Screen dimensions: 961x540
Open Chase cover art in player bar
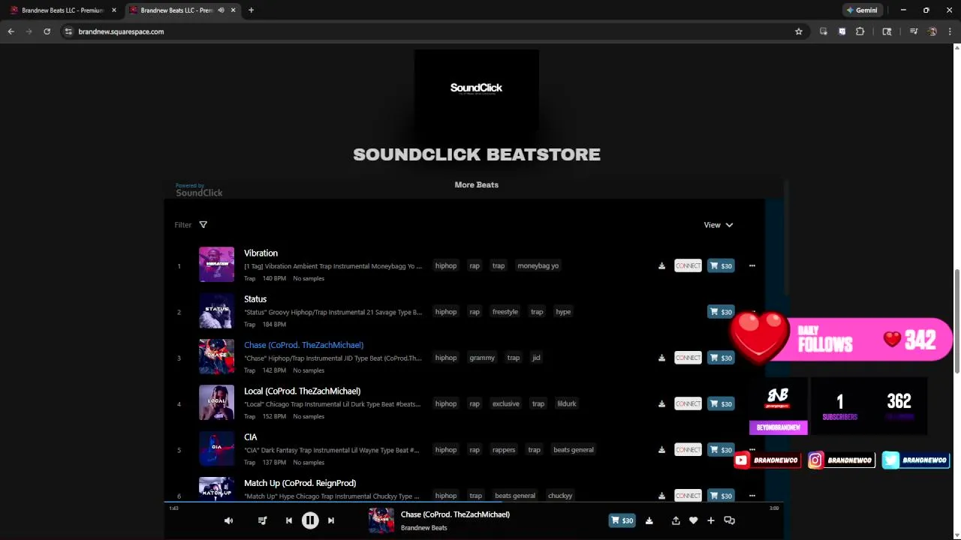click(x=381, y=520)
